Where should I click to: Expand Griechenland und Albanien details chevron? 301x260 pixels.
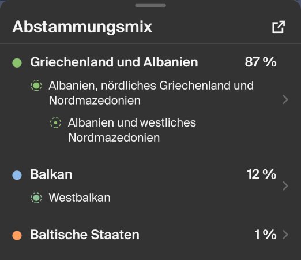[x=285, y=99]
